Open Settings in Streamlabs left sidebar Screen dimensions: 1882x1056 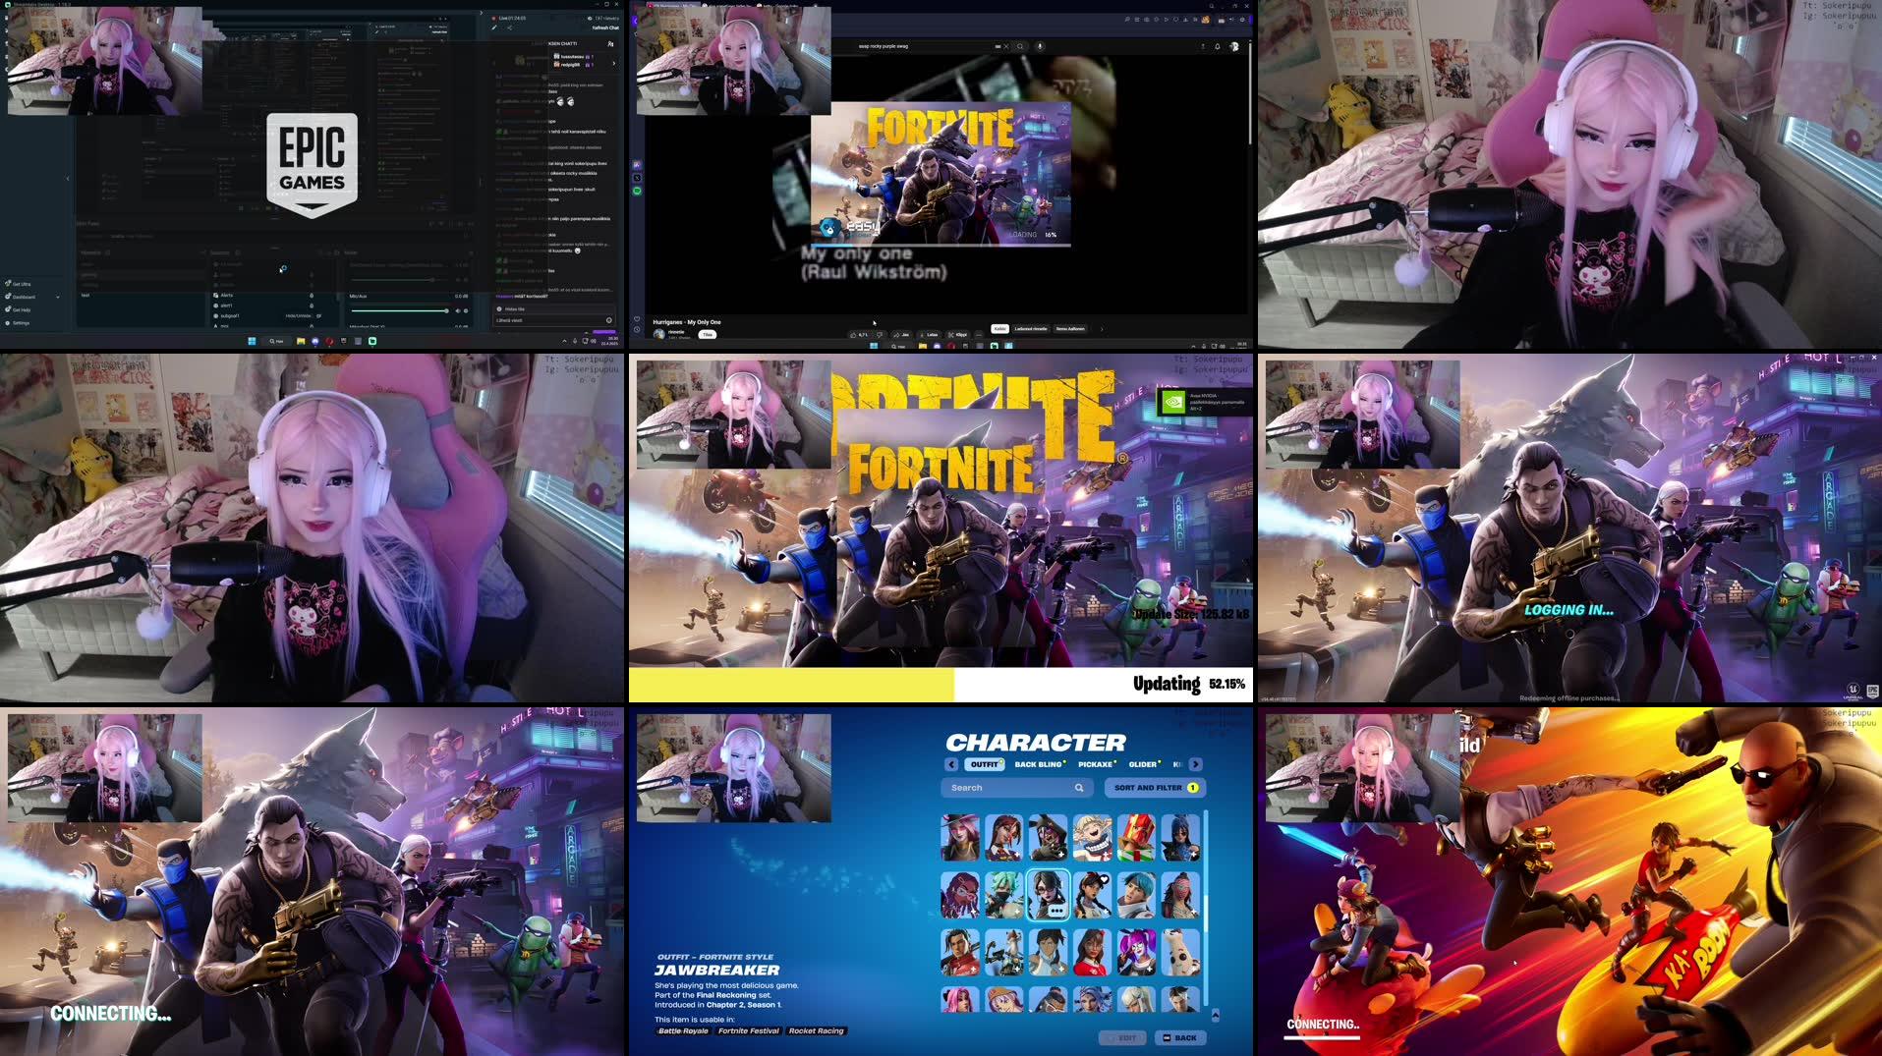(17, 322)
